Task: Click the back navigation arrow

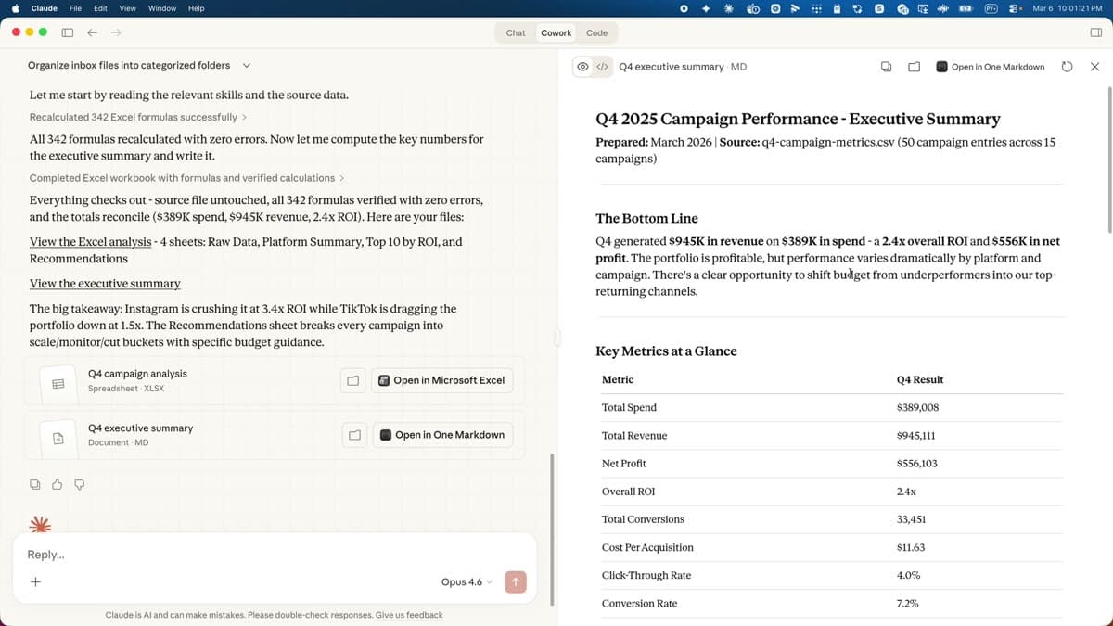Action: [92, 32]
